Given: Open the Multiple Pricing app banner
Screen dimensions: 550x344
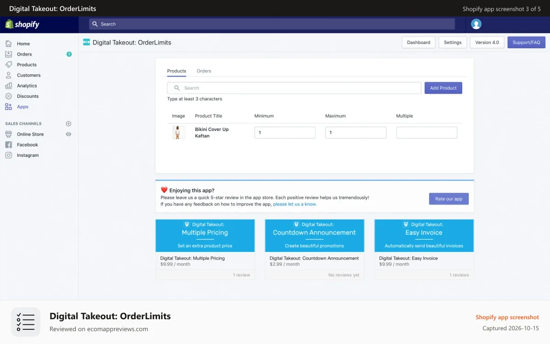Looking at the screenshot, I should (205, 236).
